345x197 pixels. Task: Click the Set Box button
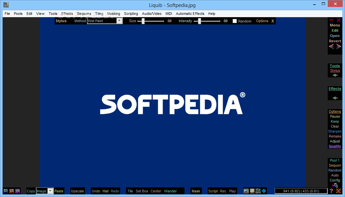[x=142, y=191]
